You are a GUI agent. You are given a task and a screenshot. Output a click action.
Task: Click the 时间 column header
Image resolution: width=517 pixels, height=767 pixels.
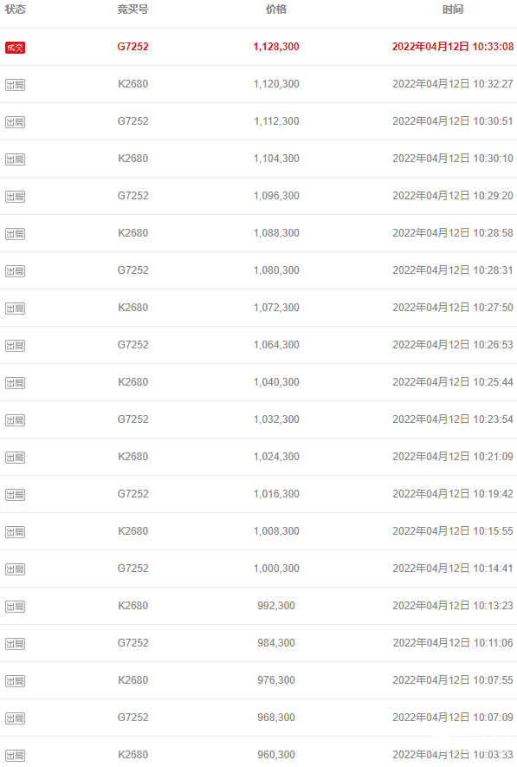click(x=453, y=10)
